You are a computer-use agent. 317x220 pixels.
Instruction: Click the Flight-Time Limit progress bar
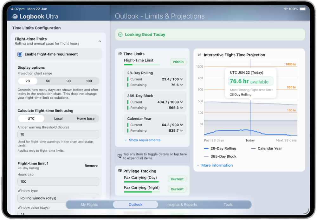(142, 65)
